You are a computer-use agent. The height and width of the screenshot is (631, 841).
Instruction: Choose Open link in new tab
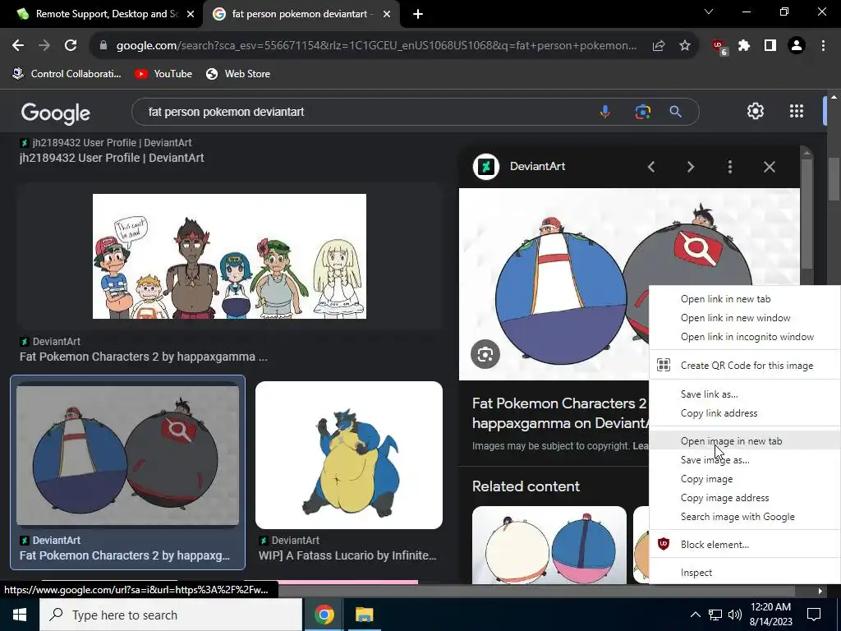coord(744,299)
